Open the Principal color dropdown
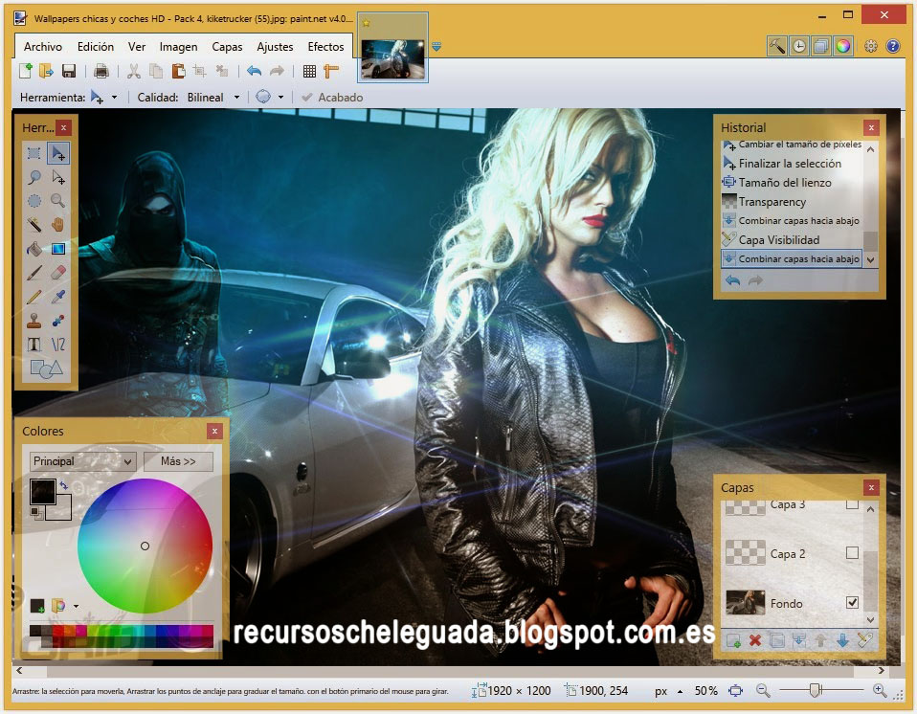This screenshot has width=917, height=714. point(83,461)
